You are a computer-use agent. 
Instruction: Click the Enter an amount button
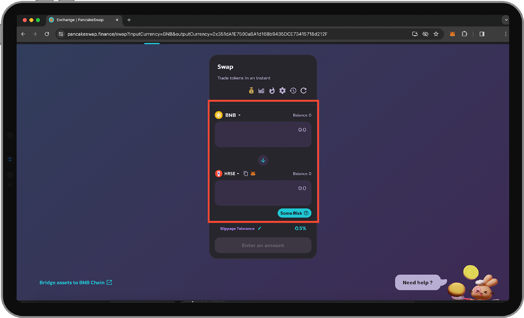click(263, 245)
